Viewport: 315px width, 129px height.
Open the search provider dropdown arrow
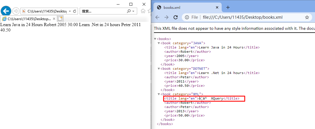point(133,11)
